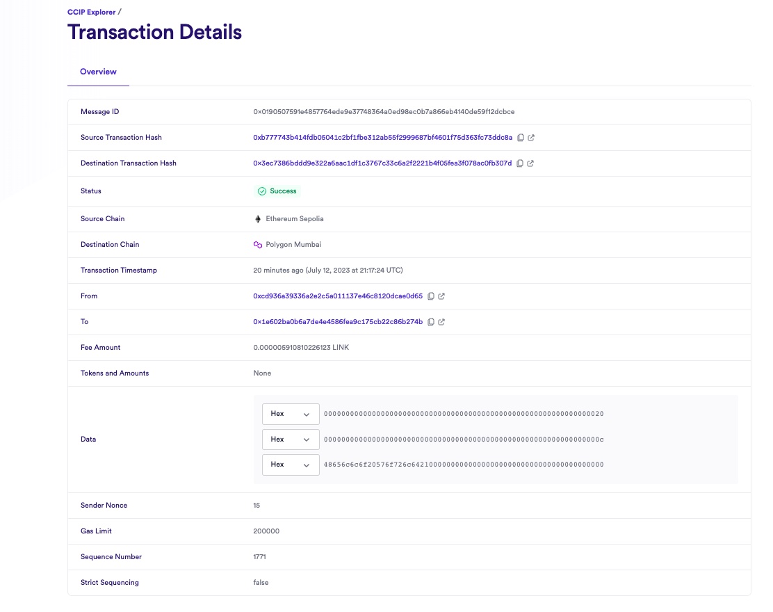Go back to CCIP Explorer breadcrumb
Image resolution: width=773 pixels, height=612 pixels.
pyautogui.click(x=91, y=13)
